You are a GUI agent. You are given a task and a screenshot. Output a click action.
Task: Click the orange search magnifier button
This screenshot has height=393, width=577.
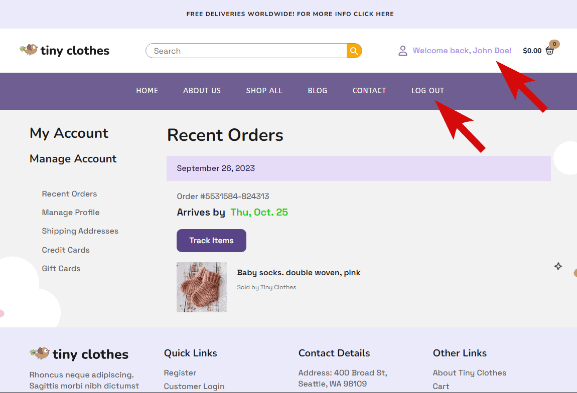pos(354,51)
